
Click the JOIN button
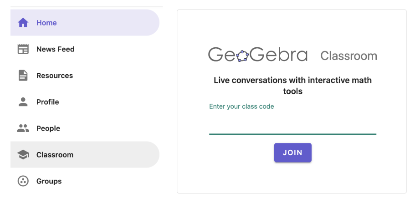[x=292, y=152]
